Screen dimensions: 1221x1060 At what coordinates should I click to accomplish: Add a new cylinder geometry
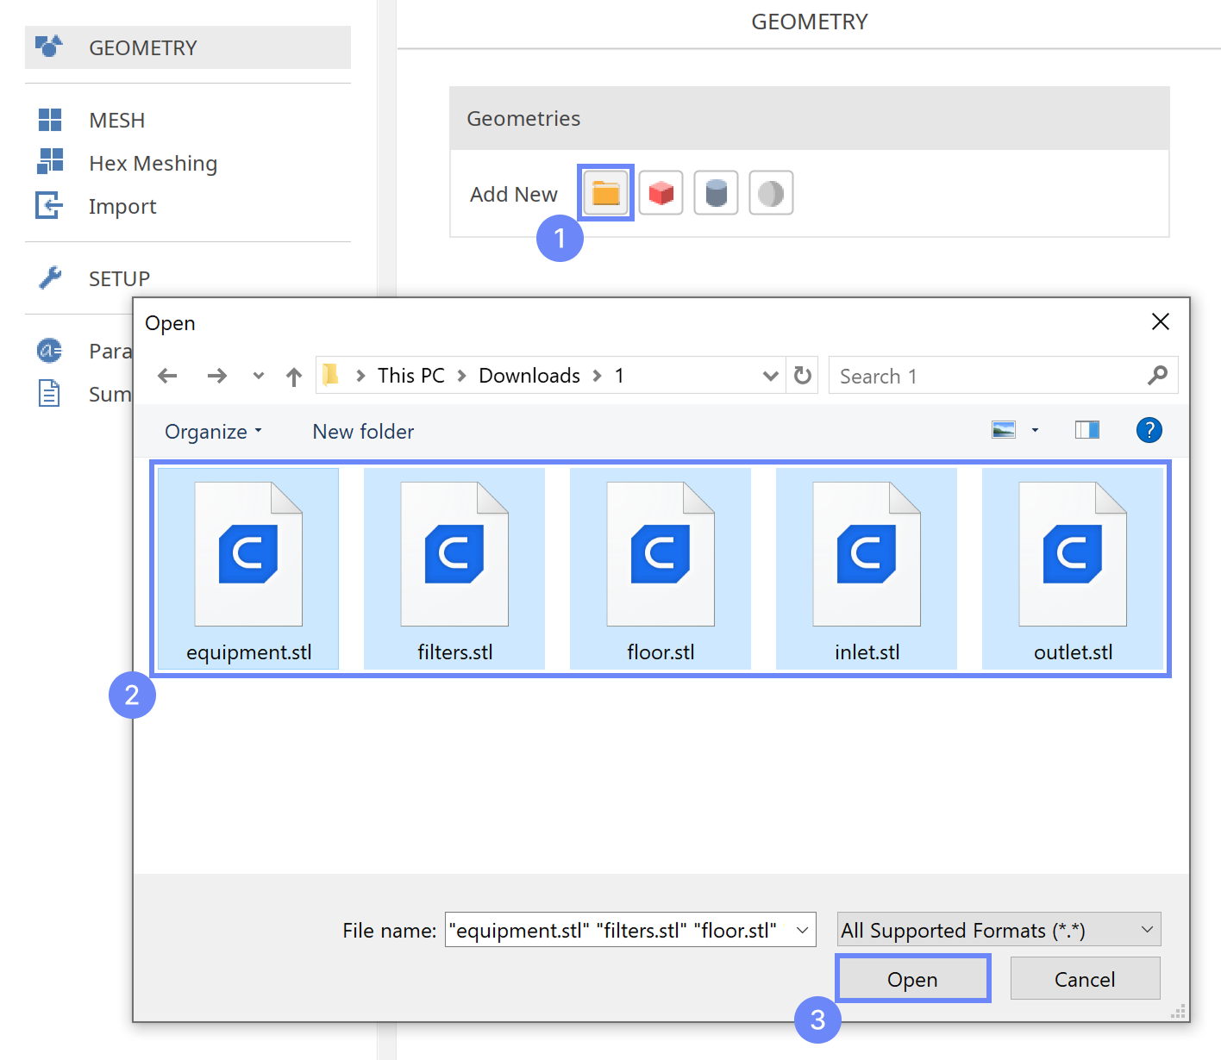(716, 193)
